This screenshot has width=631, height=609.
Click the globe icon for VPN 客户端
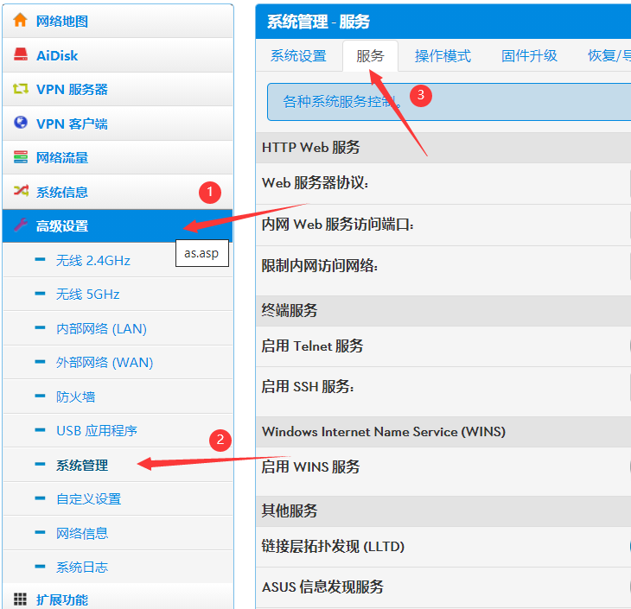pos(20,123)
